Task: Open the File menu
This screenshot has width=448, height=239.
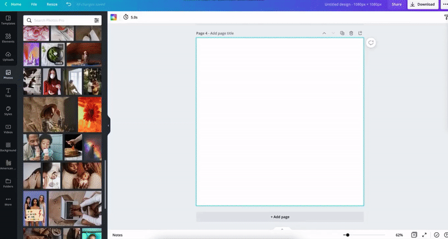Action: click(x=34, y=4)
